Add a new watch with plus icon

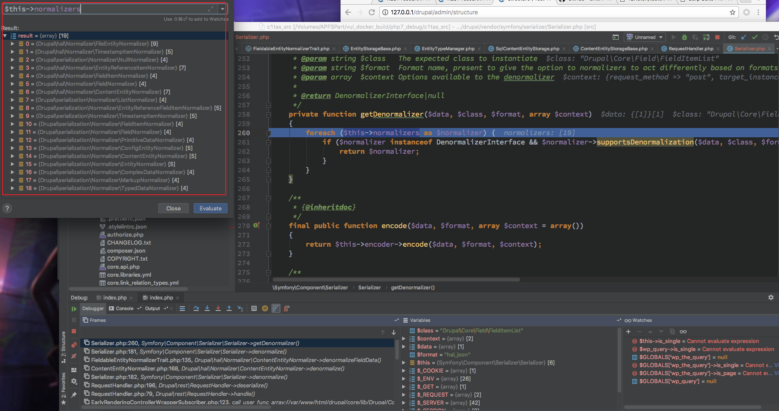628,332
